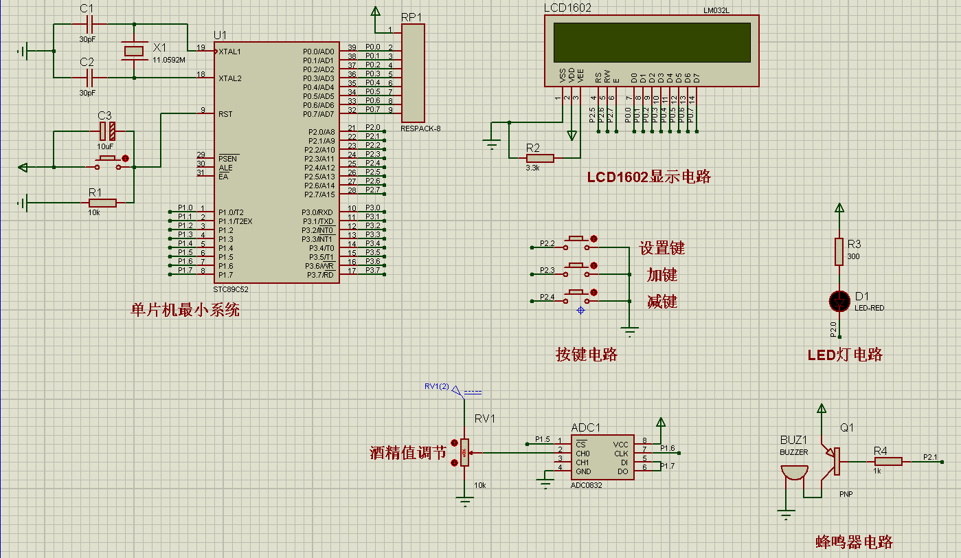961x558 pixels.
Task: Click the RP1 RESPACK-8 resistor pack
Action: point(413,73)
